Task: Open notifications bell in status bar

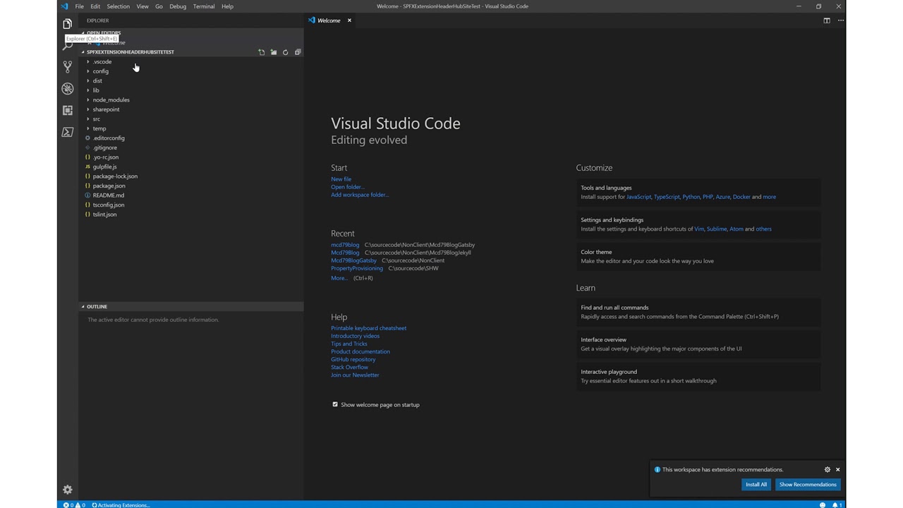Action: coord(836,505)
